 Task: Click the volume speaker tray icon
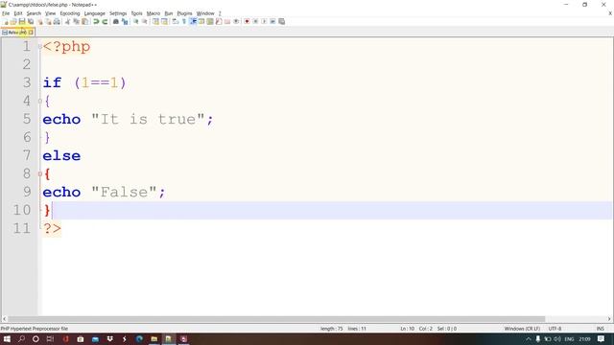pyautogui.click(x=556, y=338)
